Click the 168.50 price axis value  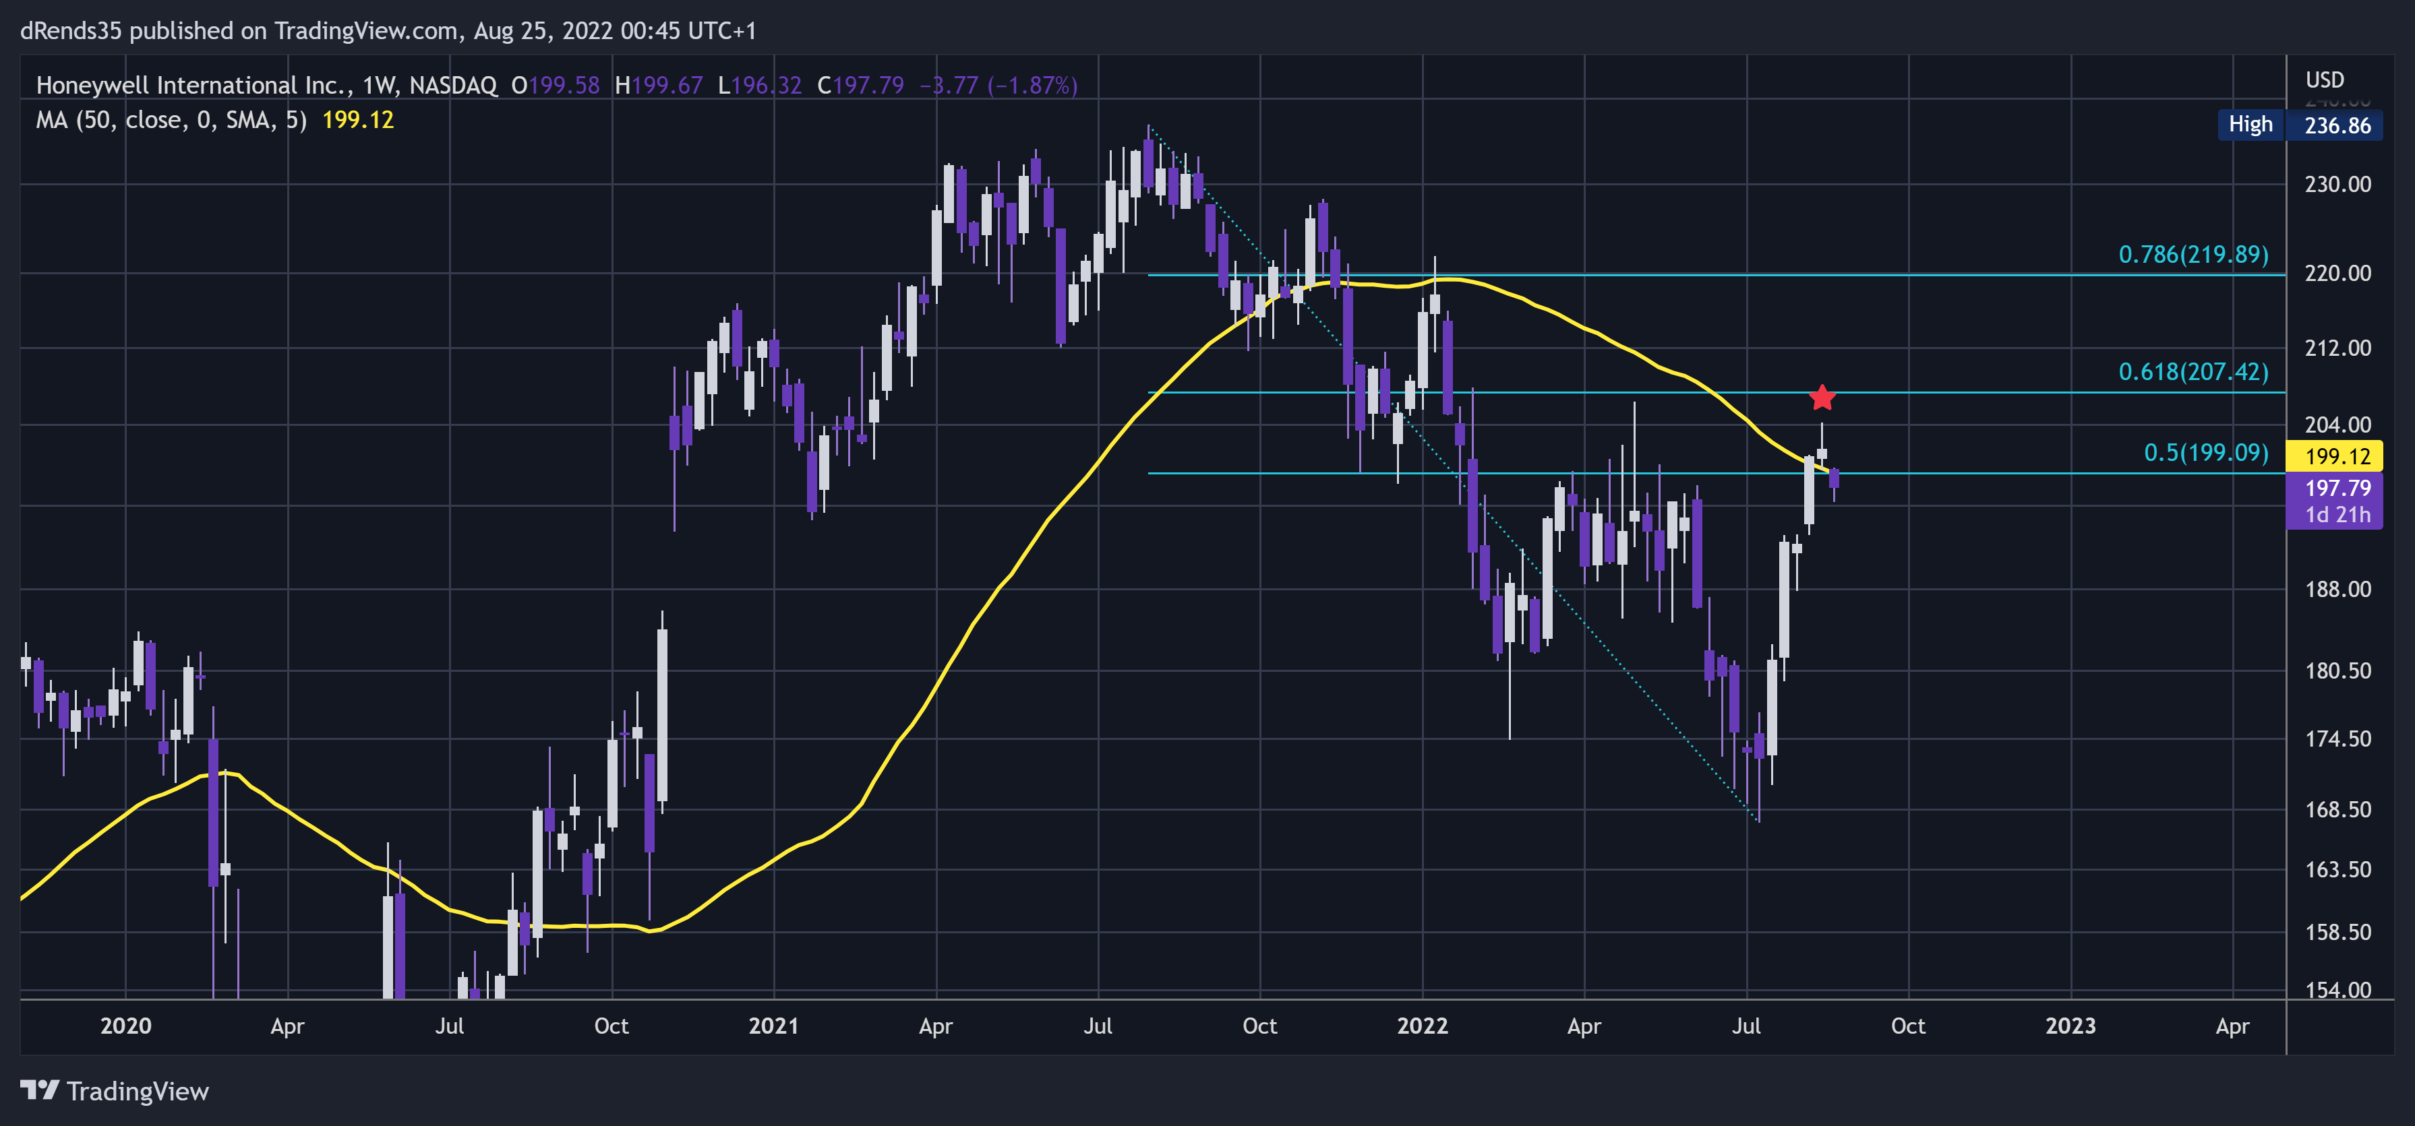click(2337, 809)
